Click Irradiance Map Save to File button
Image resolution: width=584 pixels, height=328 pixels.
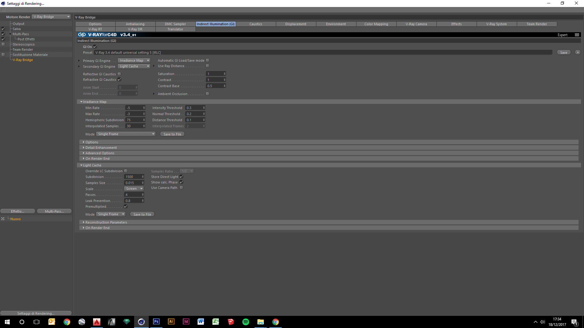pyautogui.click(x=172, y=134)
